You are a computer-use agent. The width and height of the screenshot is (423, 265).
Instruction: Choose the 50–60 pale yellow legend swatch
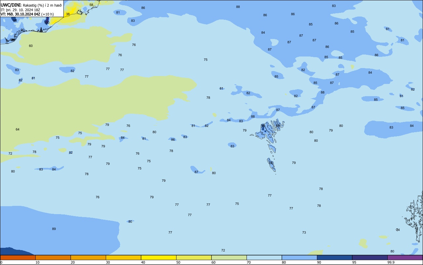194,257
